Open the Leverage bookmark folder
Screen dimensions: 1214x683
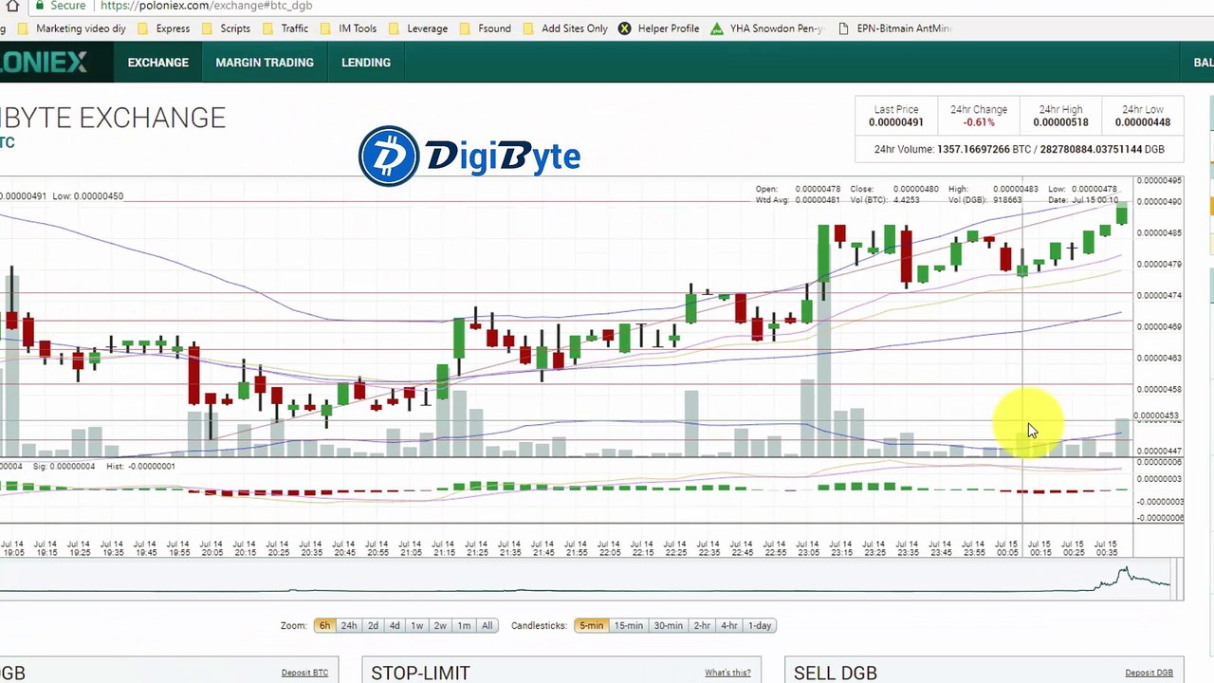417,28
